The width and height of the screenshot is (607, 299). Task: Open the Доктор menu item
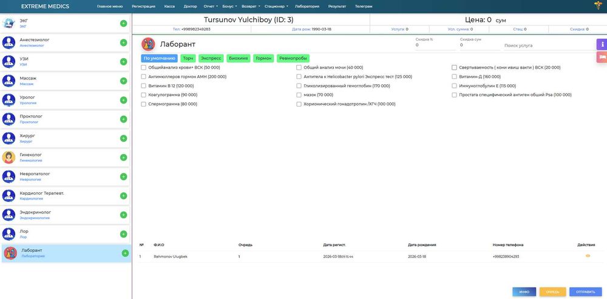click(190, 7)
